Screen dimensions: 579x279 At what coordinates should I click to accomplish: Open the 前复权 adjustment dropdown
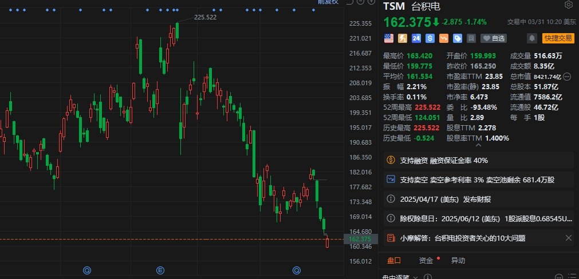pyautogui.click(x=328, y=2)
